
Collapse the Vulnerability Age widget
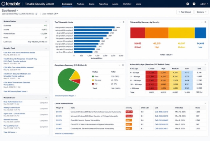coord(205,64)
